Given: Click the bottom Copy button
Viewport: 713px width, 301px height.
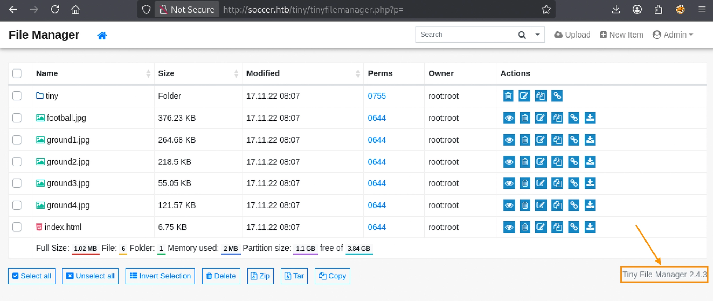Looking at the screenshot, I should point(332,276).
